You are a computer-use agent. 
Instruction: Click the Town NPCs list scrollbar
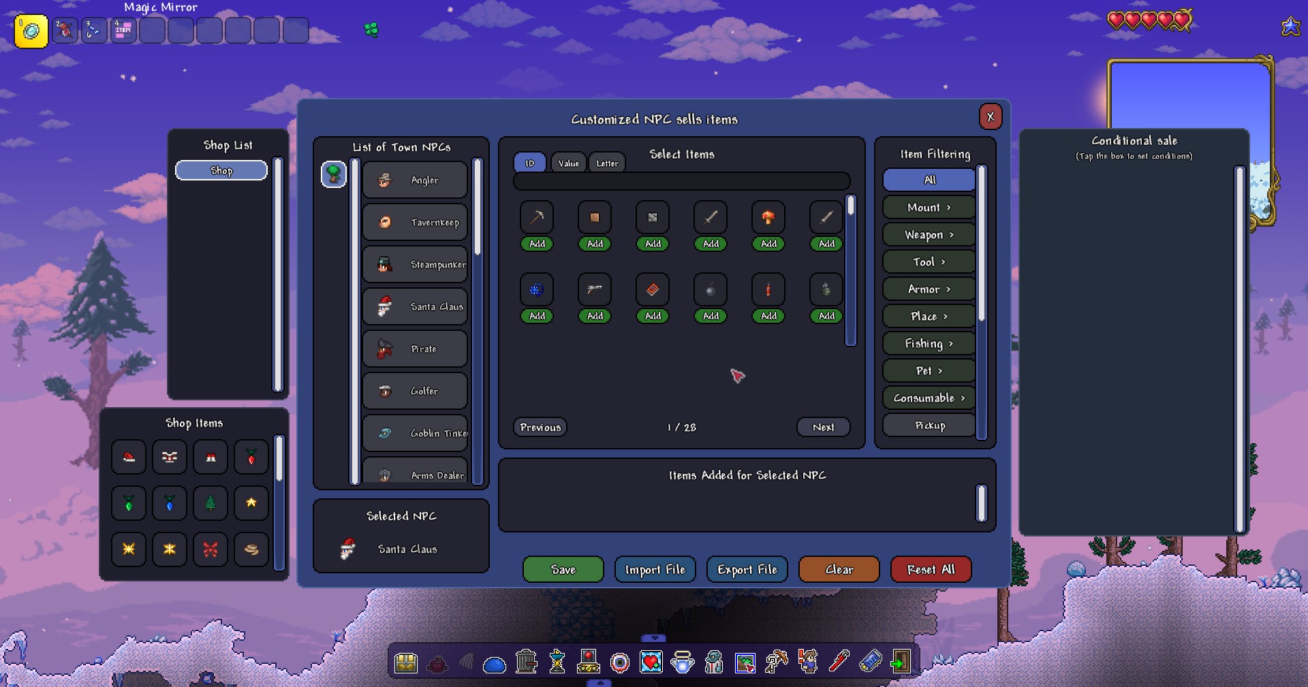coord(478,321)
